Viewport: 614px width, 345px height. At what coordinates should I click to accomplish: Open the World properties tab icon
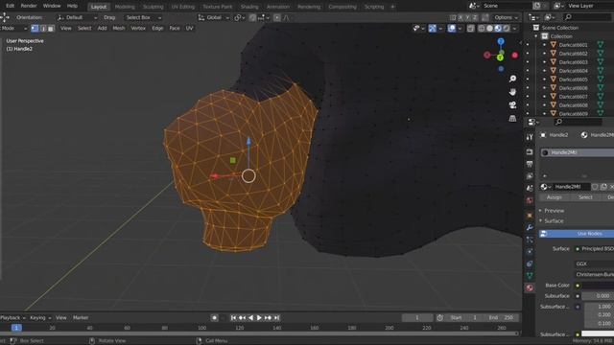click(530, 200)
